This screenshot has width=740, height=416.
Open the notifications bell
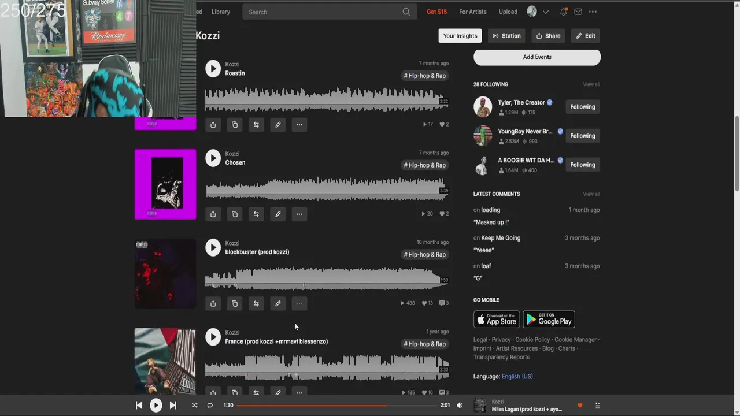(563, 12)
